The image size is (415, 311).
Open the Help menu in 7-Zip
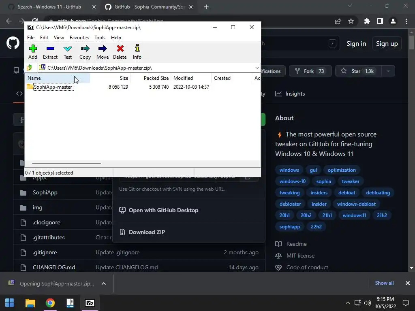[116, 38]
